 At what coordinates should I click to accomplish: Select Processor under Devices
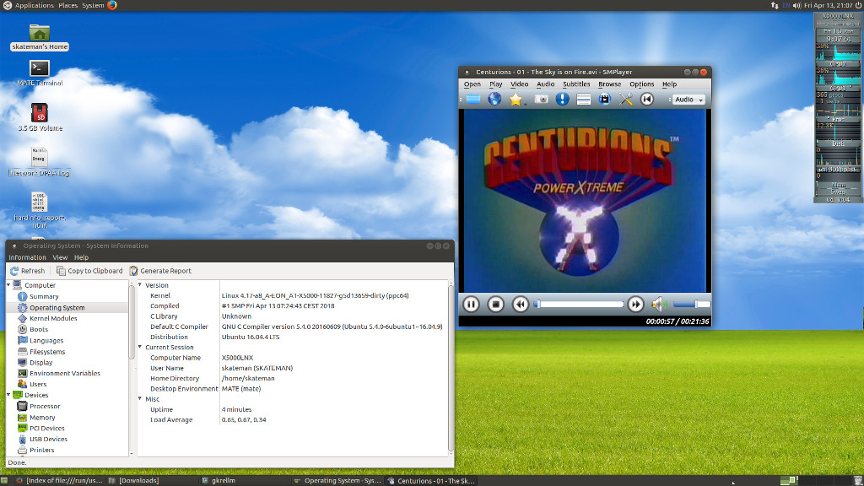pos(45,406)
